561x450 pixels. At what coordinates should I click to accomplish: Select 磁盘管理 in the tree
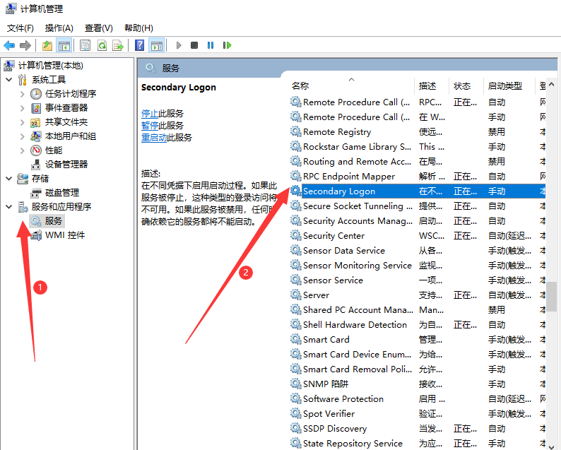click(61, 192)
